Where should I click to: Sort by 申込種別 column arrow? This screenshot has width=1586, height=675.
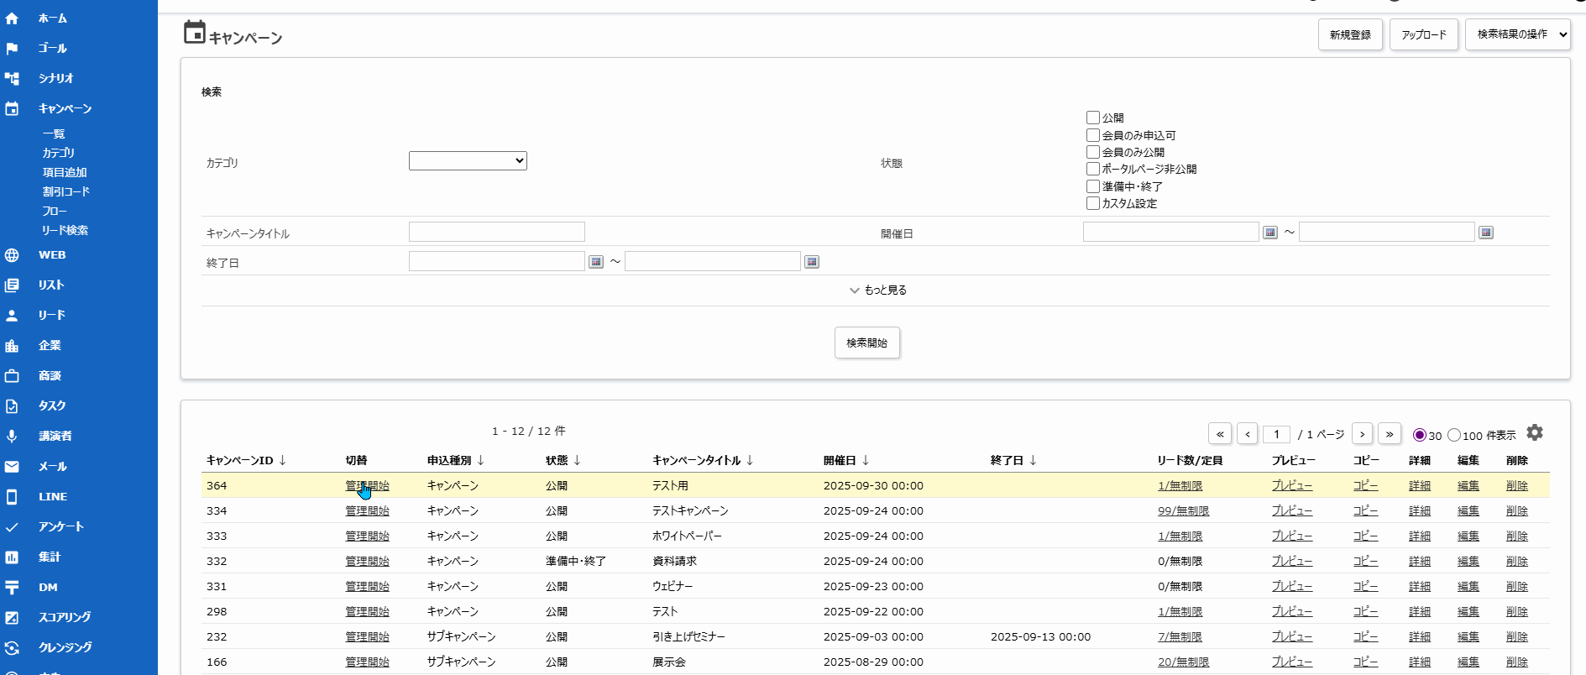click(x=480, y=460)
